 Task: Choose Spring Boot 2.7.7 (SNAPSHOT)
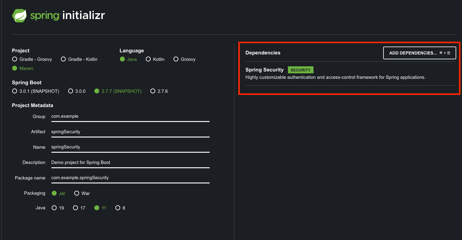tap(118, 91)
